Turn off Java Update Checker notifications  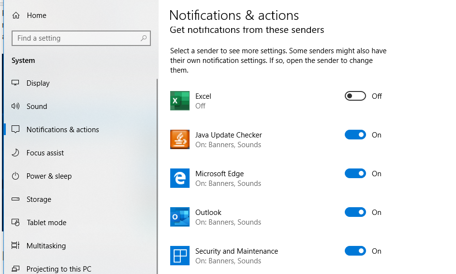355,135
